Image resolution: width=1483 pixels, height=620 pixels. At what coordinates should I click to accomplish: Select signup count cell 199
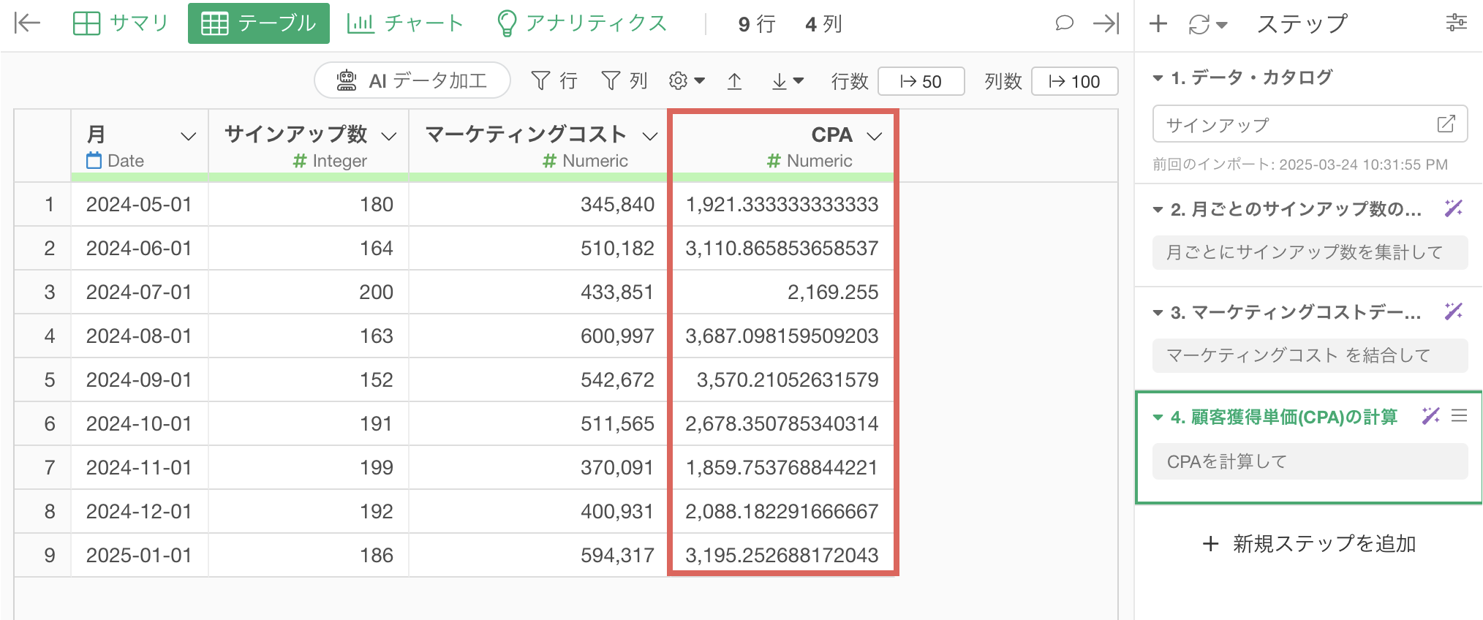[x=309, y=468]
